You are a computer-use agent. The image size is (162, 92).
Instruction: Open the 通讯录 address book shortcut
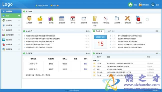click(x=51, y=20)
